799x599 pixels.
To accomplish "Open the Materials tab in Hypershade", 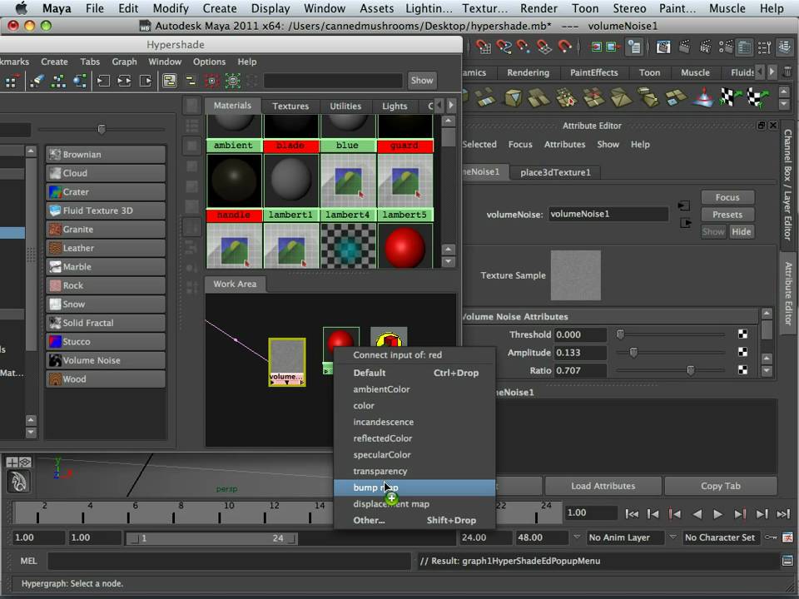I will pos(232,106).
